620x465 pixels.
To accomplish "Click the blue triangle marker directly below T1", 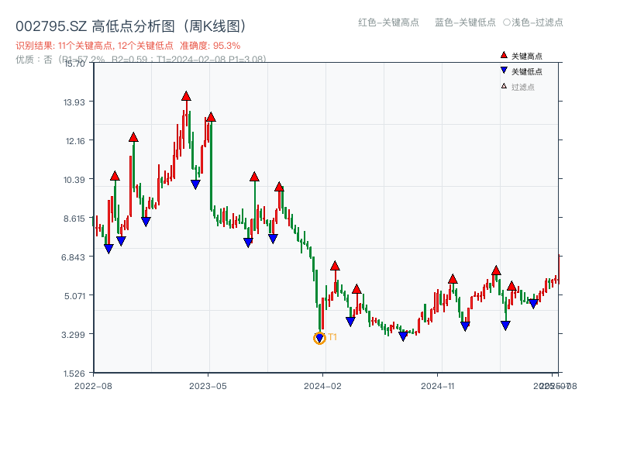I will 319,336.
